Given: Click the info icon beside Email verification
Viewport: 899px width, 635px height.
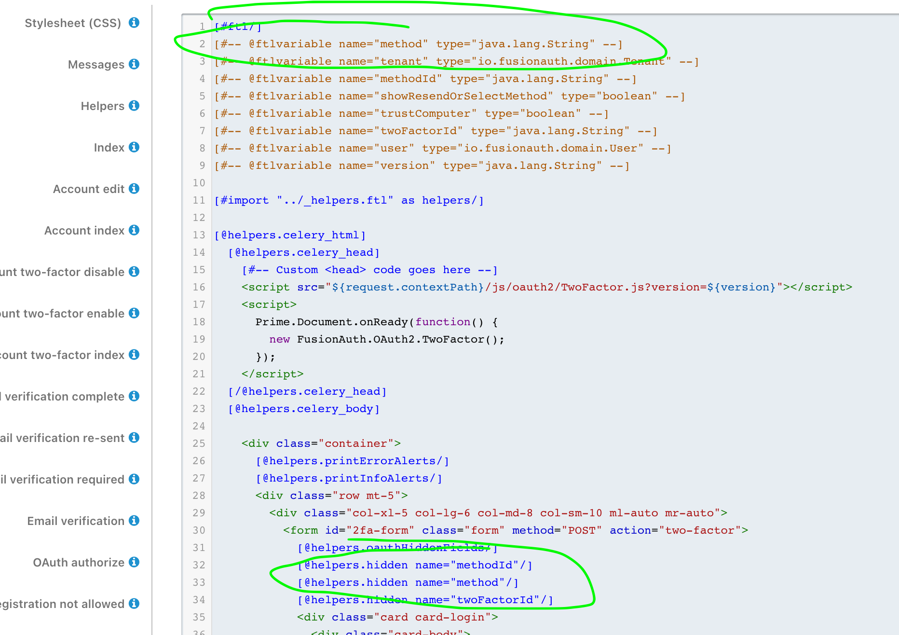Looking at the screenshot, I should 133,521.
